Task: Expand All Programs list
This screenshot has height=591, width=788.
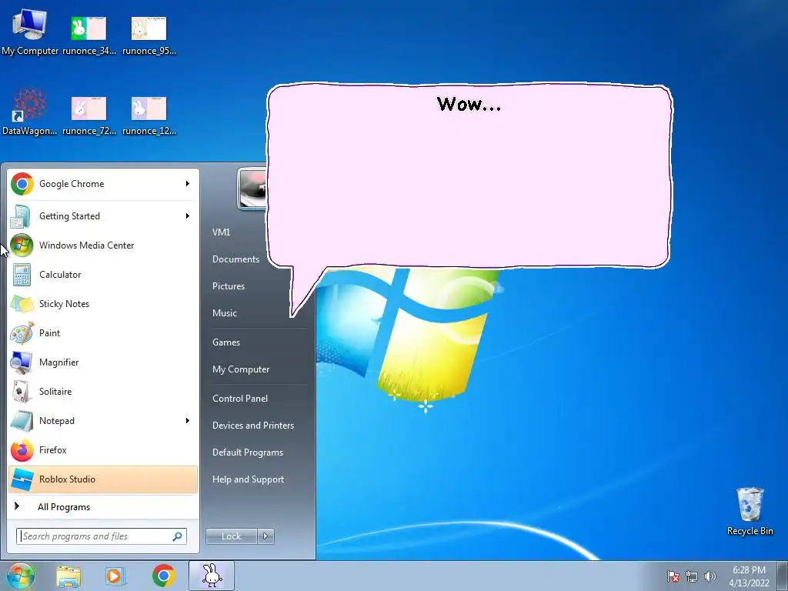Action: tap(103, 507)
